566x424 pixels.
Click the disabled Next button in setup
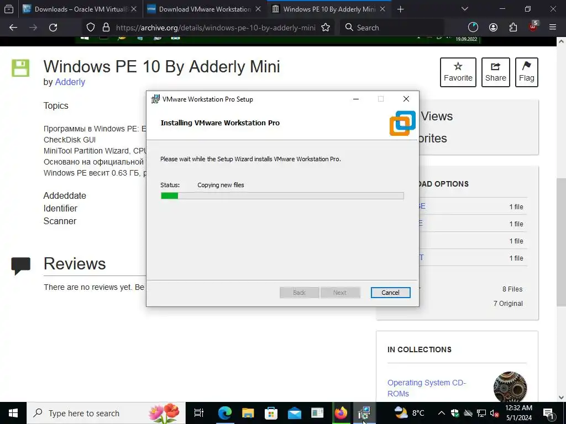(340, 293)
